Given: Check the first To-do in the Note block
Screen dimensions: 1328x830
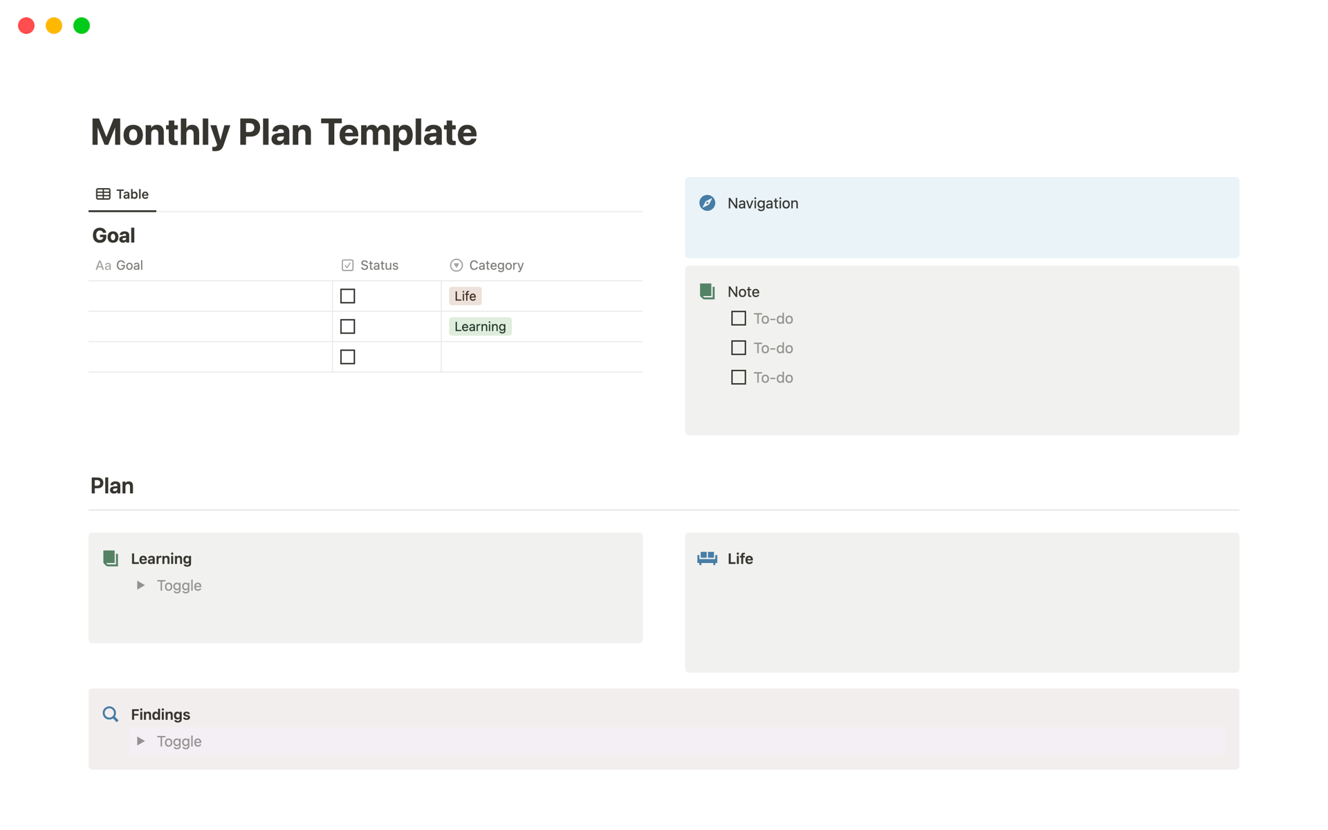Looking at the screenshot, I should point(737,318).
